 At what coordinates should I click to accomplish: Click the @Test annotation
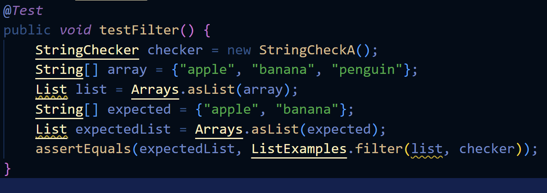pyautogui.click(x=23, y=10)
